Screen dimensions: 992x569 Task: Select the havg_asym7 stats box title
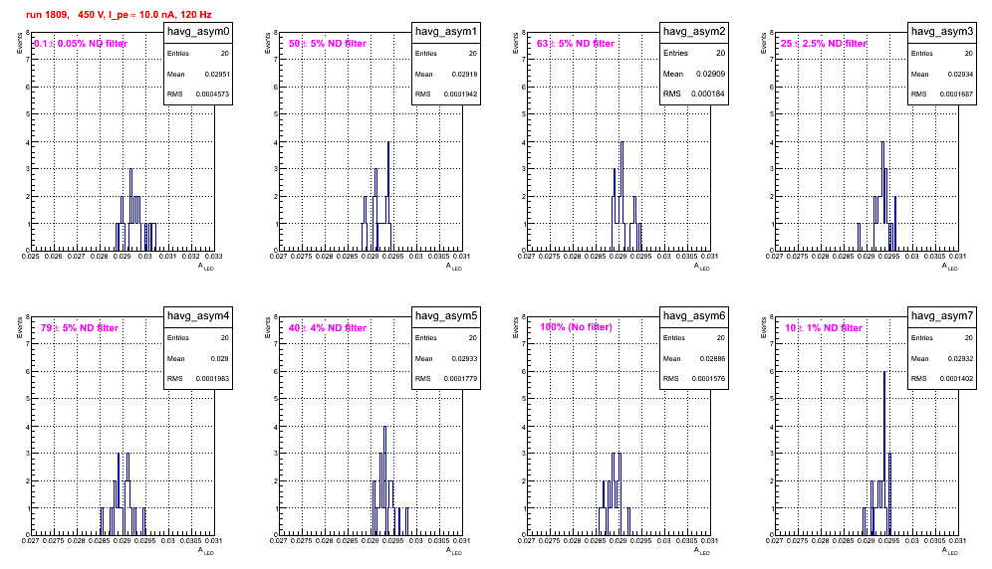942,316
